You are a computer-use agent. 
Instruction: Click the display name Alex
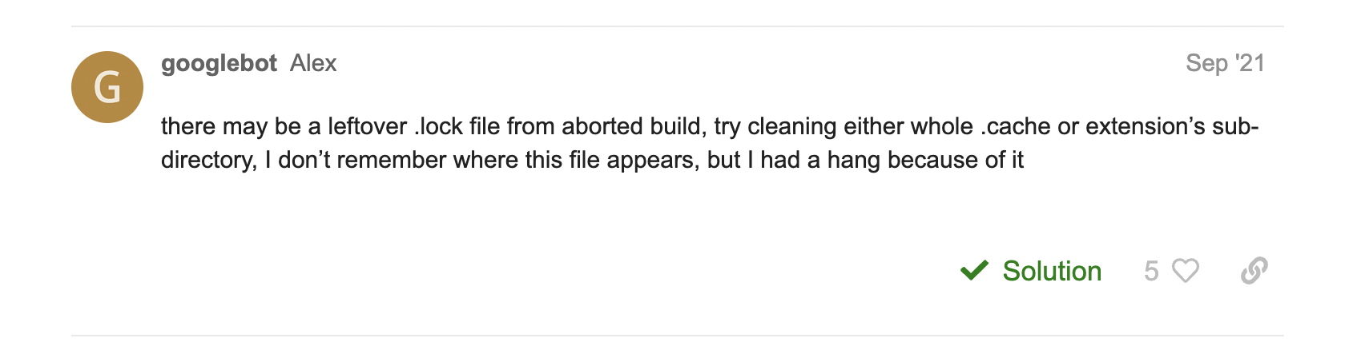(x=313, y=63)
